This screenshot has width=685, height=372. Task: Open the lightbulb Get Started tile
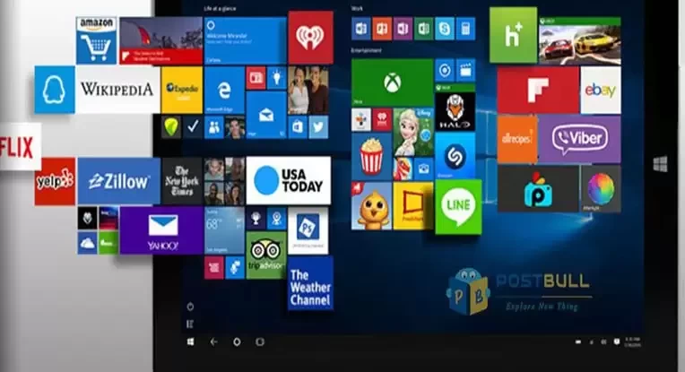[x=277, y=78]
